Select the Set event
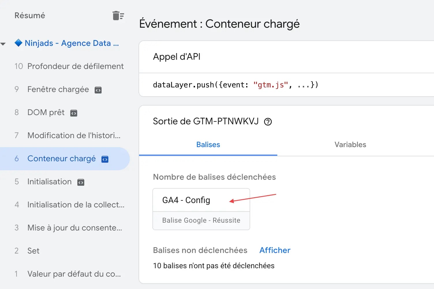This screenshot has width=434, height=289. (33, 251)
